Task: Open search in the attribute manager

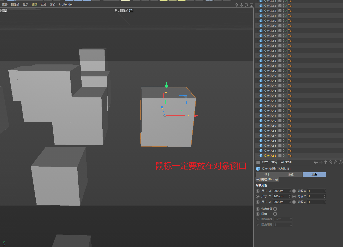Action: pos(330,162)
